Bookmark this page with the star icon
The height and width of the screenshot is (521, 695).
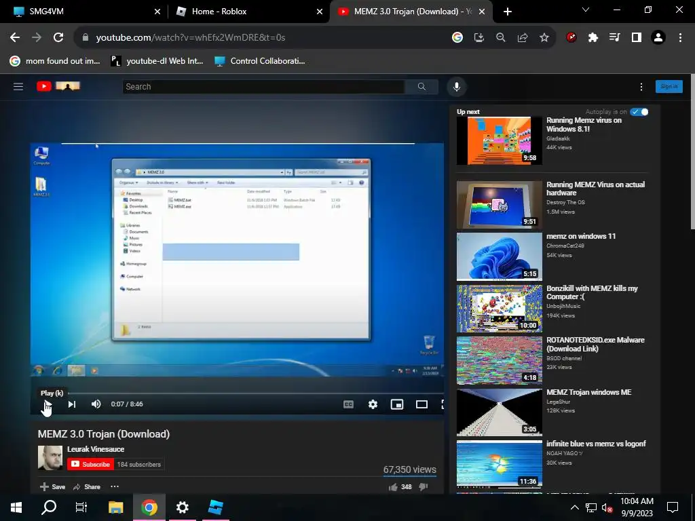pos(544,38)
